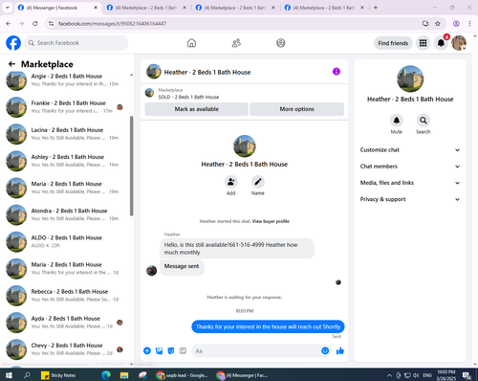Reload the page in browser
478x381 pixels.
[35, 23]
